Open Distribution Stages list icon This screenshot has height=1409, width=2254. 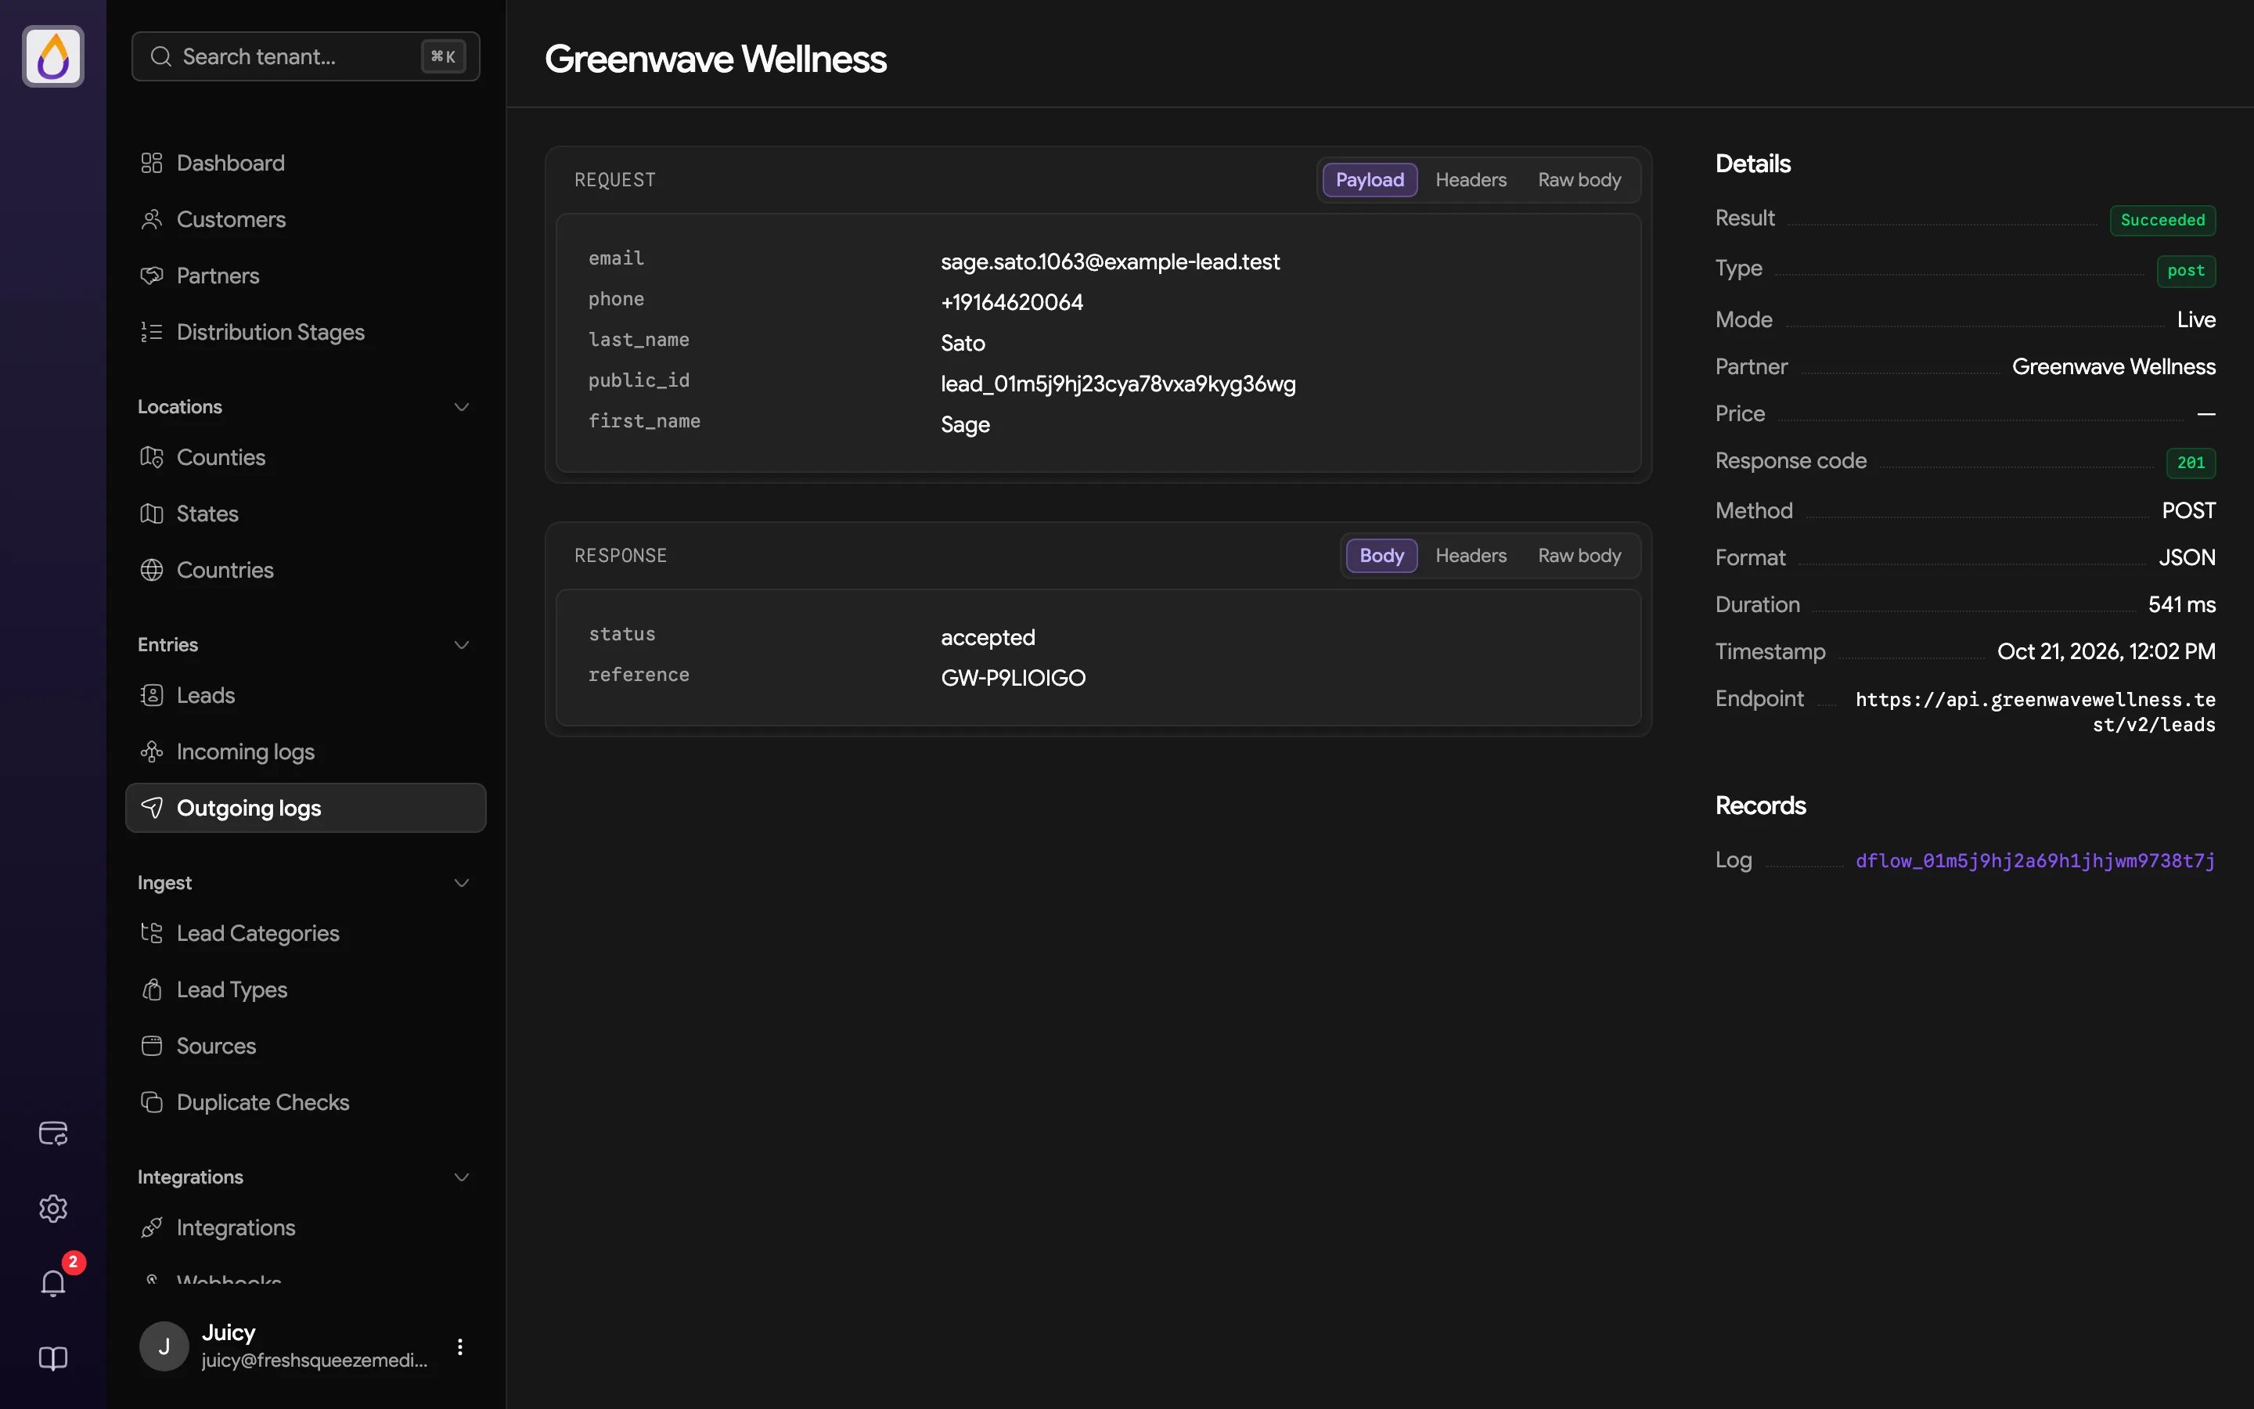[152, 332]
